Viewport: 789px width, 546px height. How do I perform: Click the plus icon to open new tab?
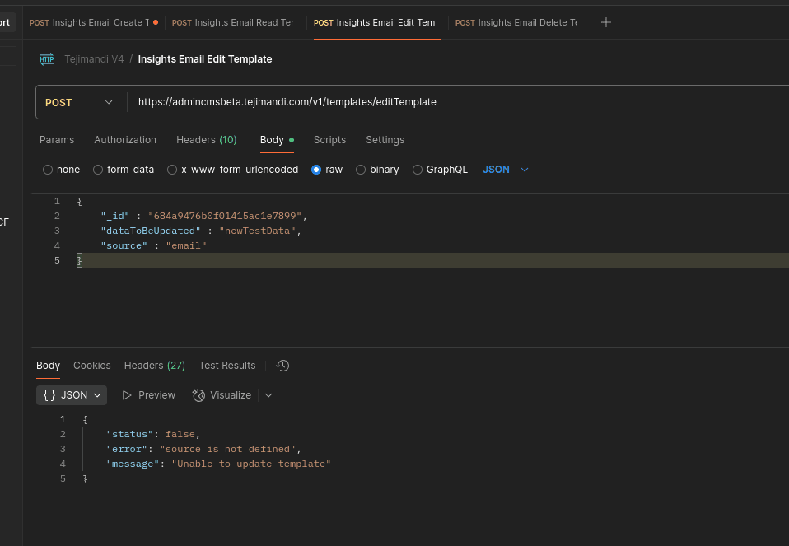point(606,22)
